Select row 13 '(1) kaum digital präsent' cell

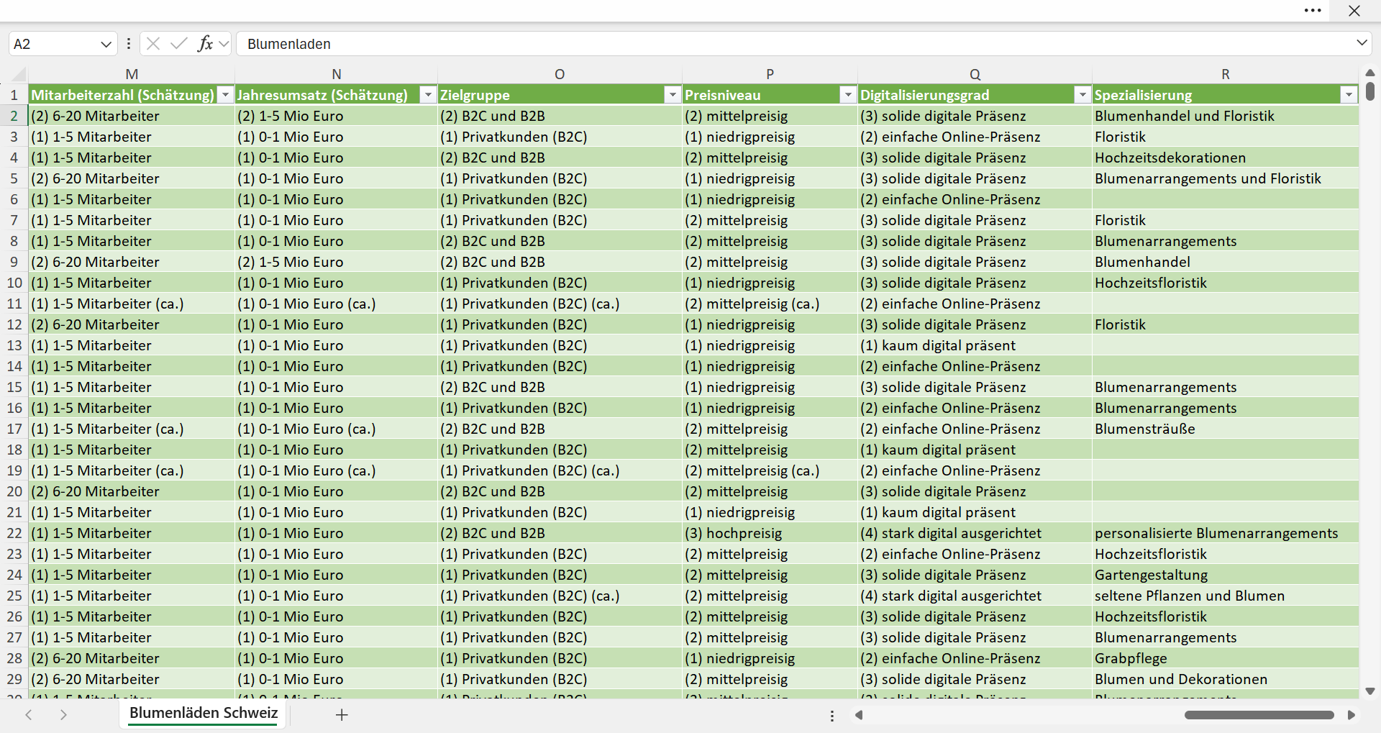coord(975,345)
